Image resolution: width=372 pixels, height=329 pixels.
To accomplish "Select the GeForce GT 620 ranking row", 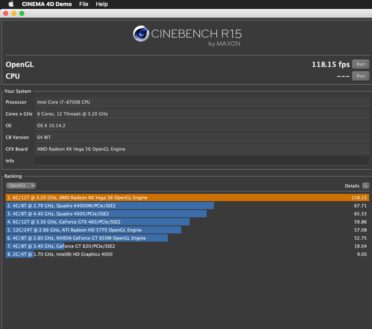I will (x=188, y=246).
